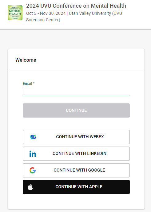Click the blank space below the Apple button
This screenshot has width=151, height=212.
(76, 202)
